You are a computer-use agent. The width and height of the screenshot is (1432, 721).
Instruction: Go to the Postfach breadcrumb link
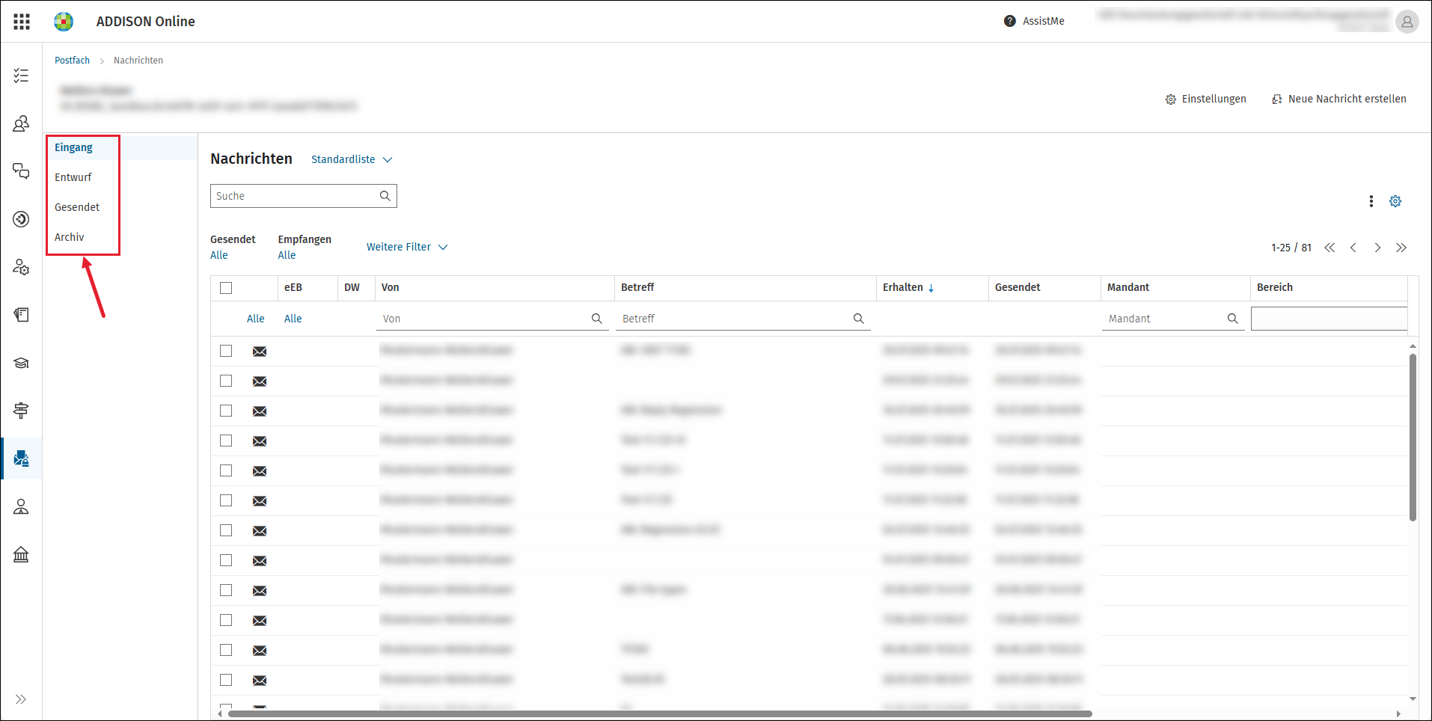(x=72, y=61)
